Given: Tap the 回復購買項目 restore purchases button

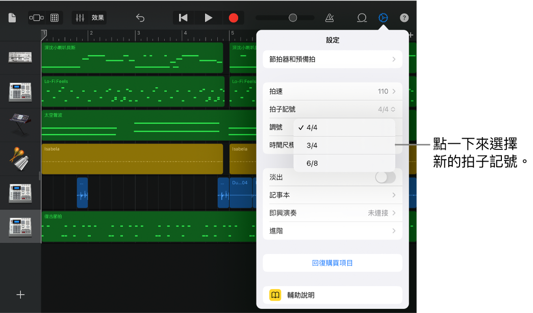Looking at the screenshot, I should tap(332, 263).
